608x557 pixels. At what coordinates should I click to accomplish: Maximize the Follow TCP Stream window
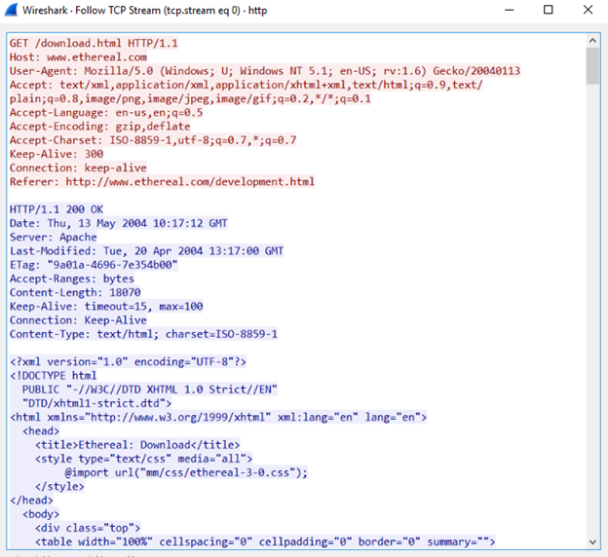pyautogui.click(x=549, y=10)
